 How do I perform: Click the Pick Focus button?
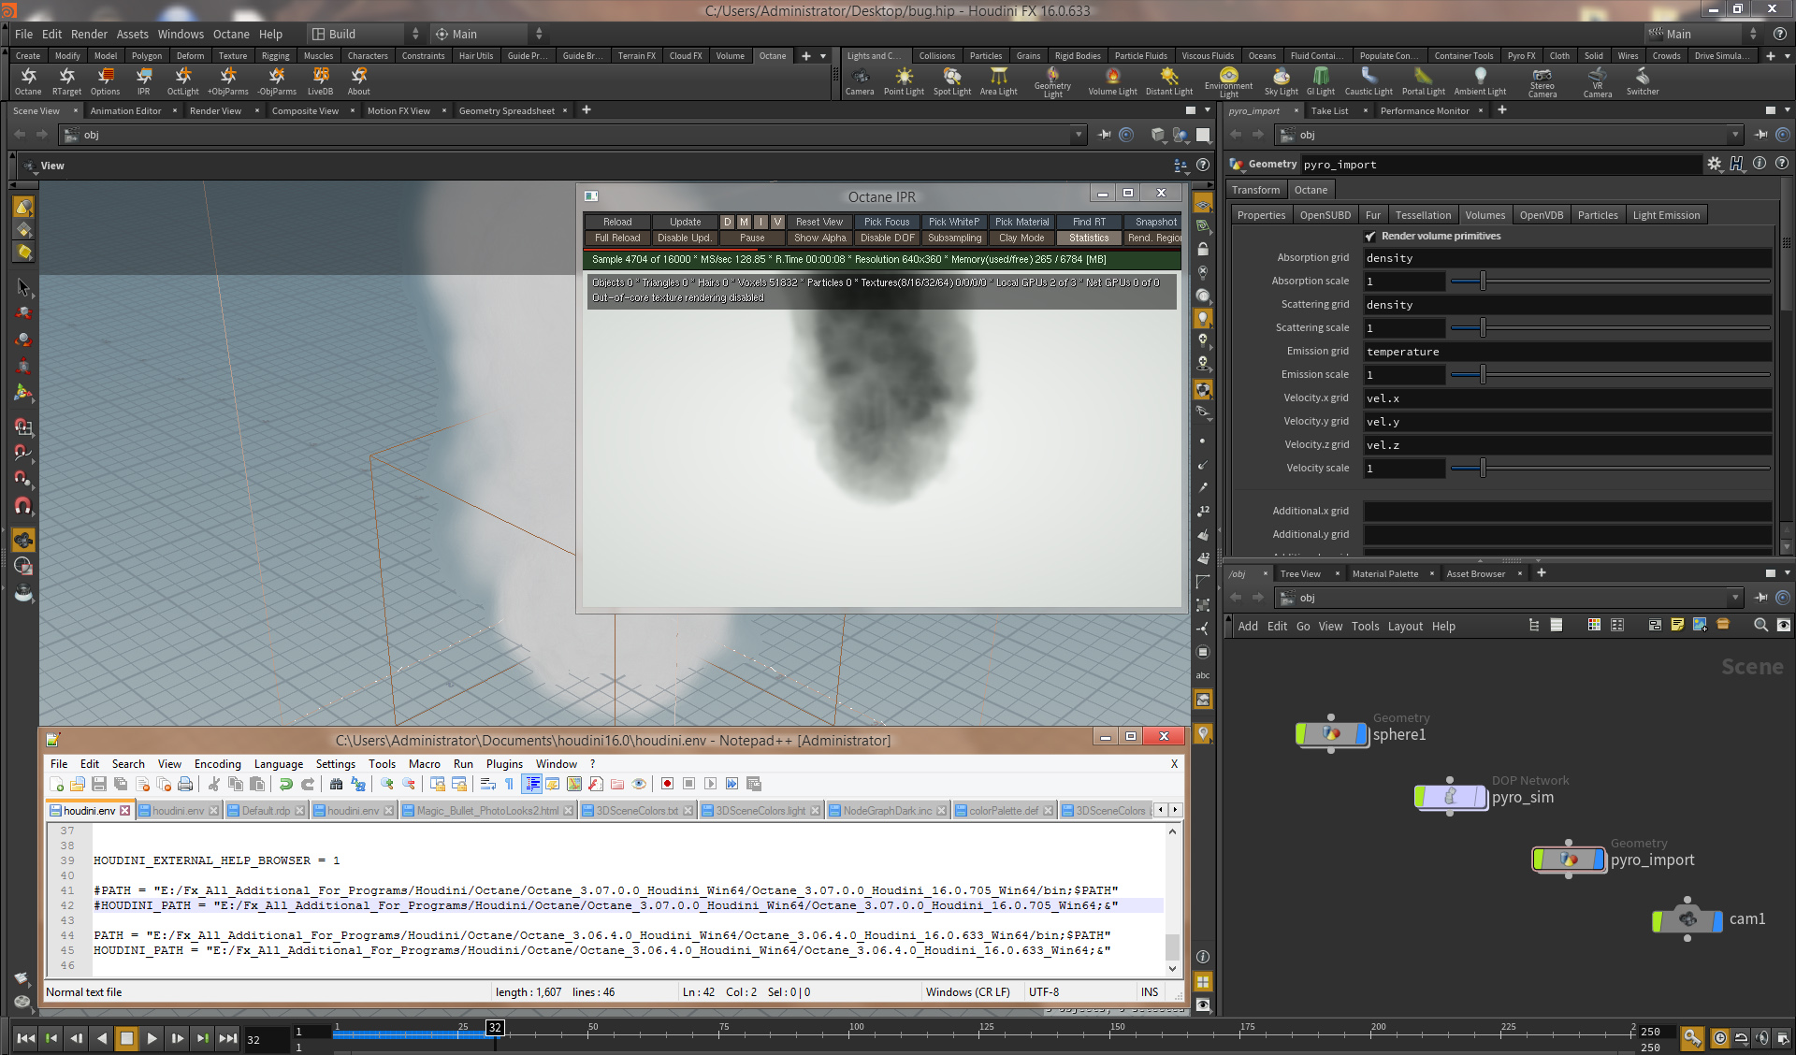[886, 223]
